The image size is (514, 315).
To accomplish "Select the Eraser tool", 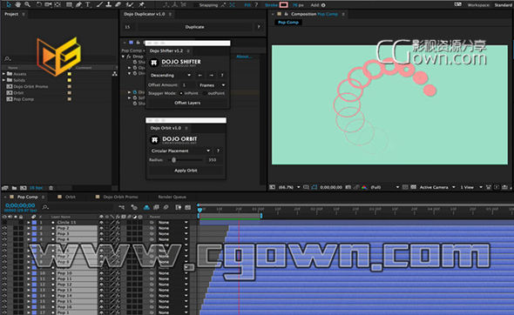I will [x=118, y=4].
